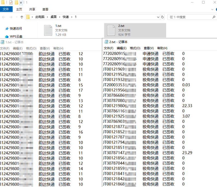The height and width of the screenshot is (187, 217).
Task: Click the search magnifier icon
Action: [214, 17]
